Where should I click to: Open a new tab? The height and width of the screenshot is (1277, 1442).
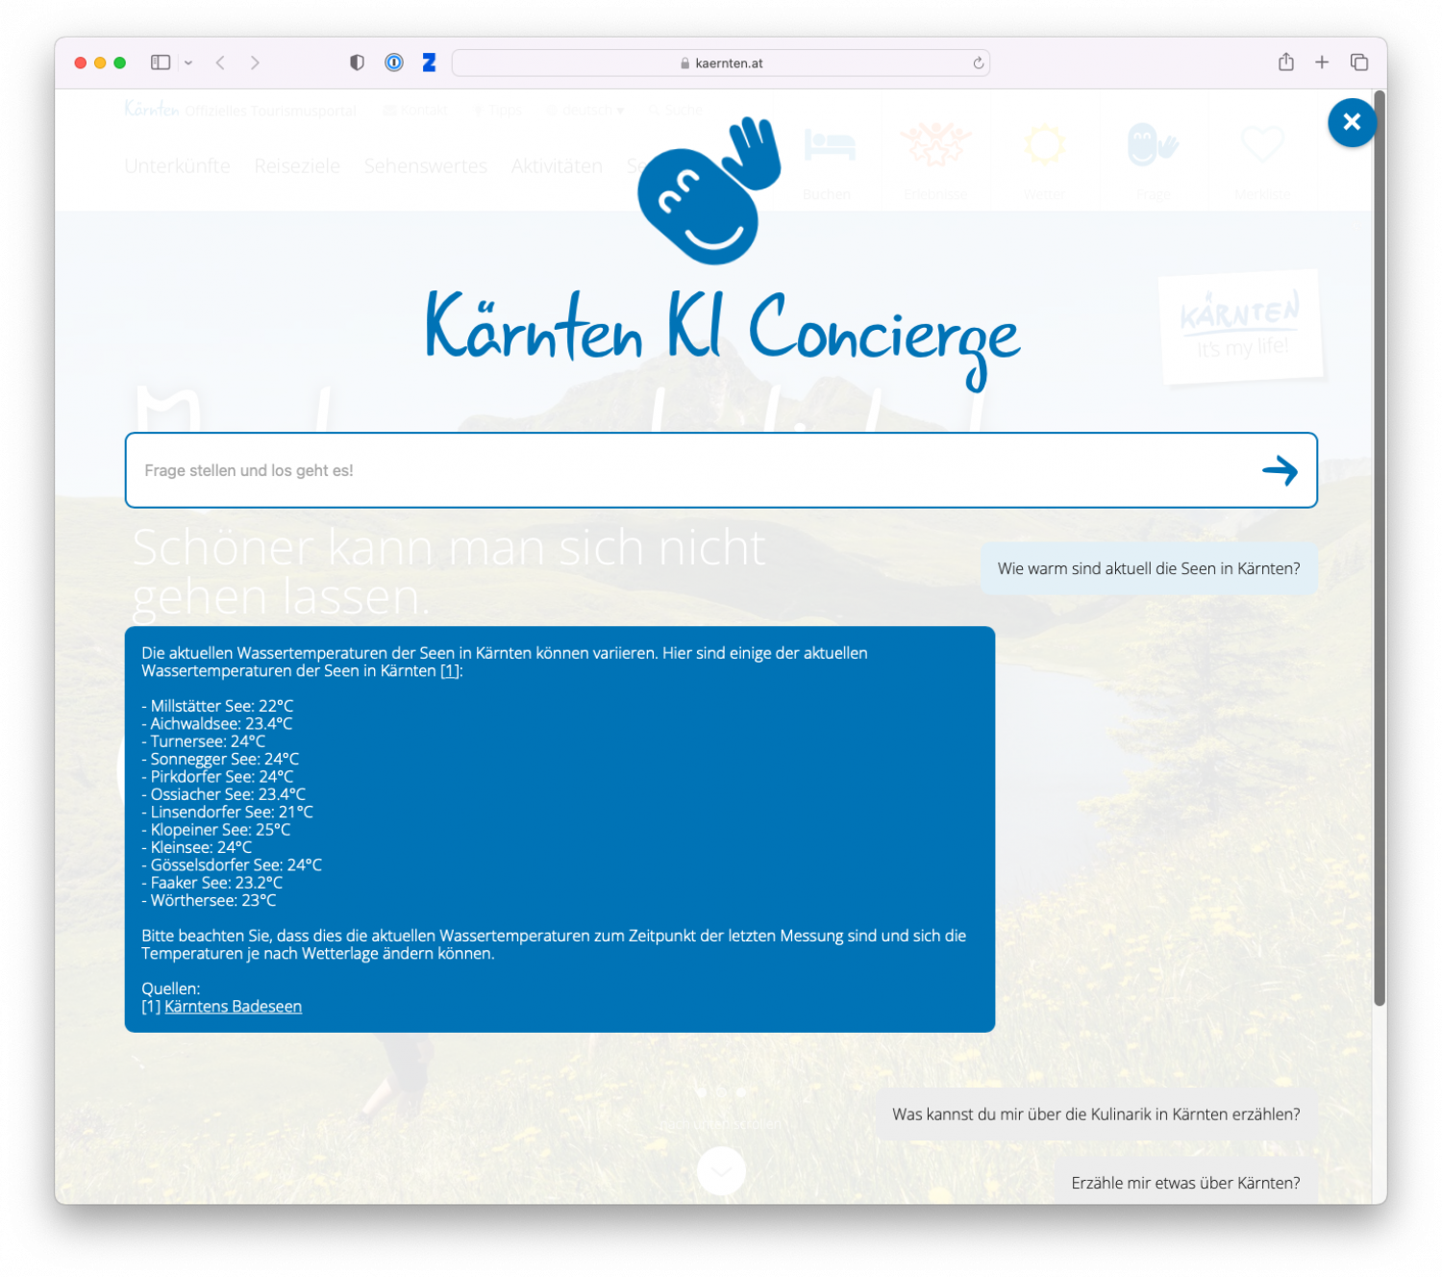1322,63
